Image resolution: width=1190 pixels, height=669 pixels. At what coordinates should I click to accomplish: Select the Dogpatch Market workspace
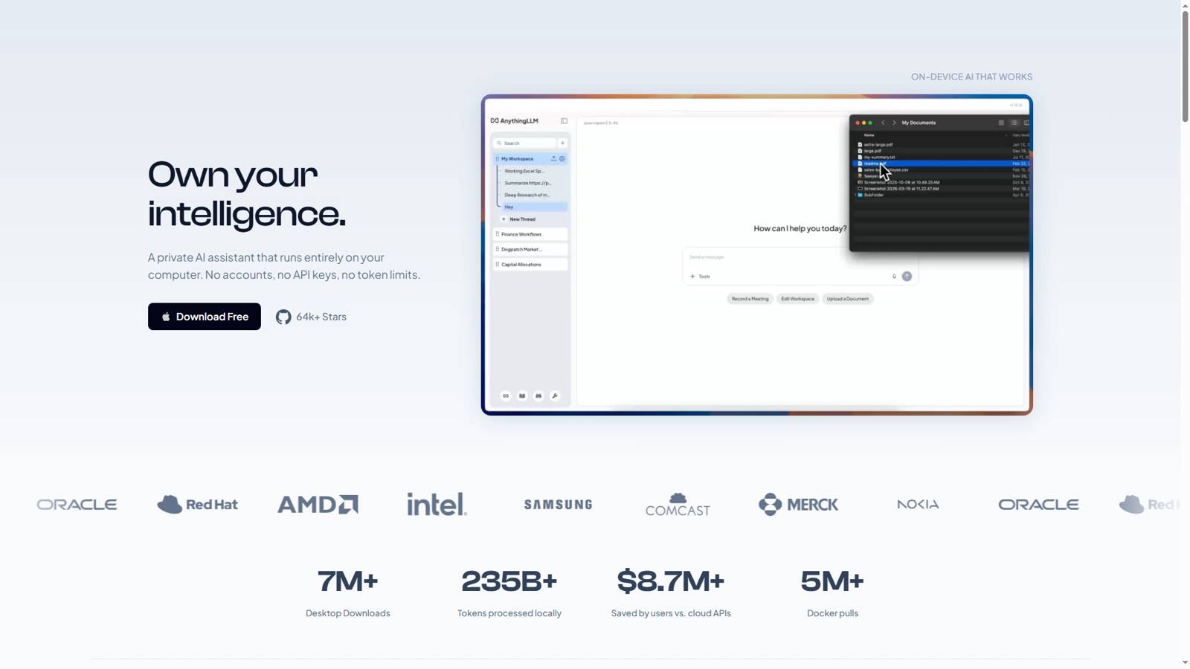[x=530, y=250]
